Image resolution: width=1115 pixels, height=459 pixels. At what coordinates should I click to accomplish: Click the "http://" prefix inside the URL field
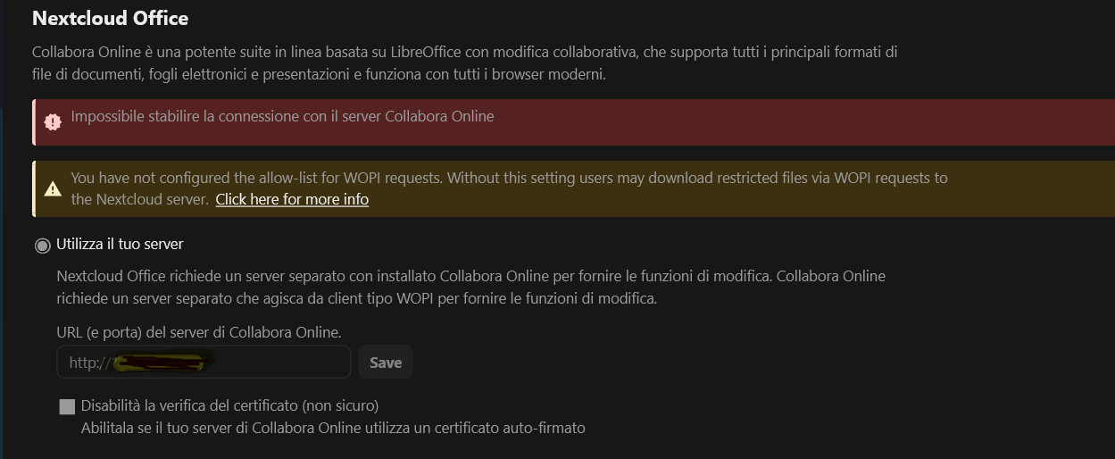[x=88, y=363]
